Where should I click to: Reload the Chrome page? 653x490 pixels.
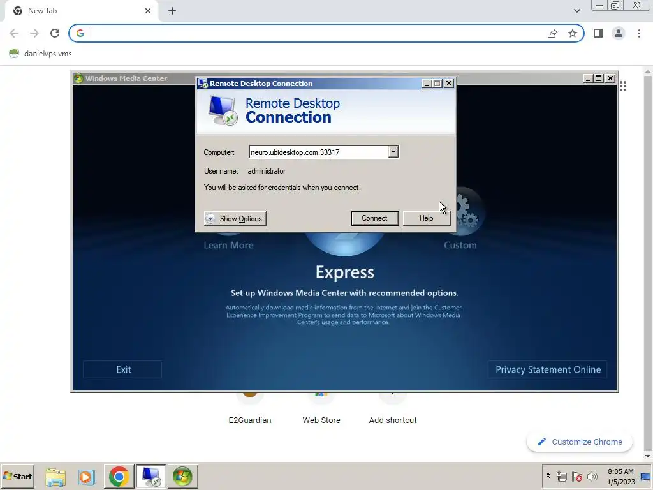(55, 33)
